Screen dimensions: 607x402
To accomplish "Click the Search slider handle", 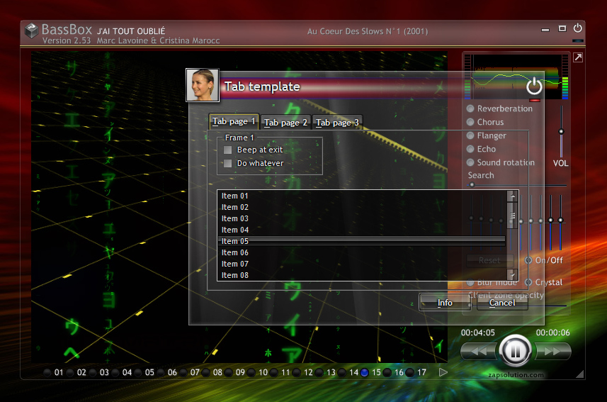I will (x=472, y=185).
